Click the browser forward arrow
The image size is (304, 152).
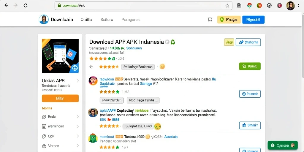(x=15, y=5)
